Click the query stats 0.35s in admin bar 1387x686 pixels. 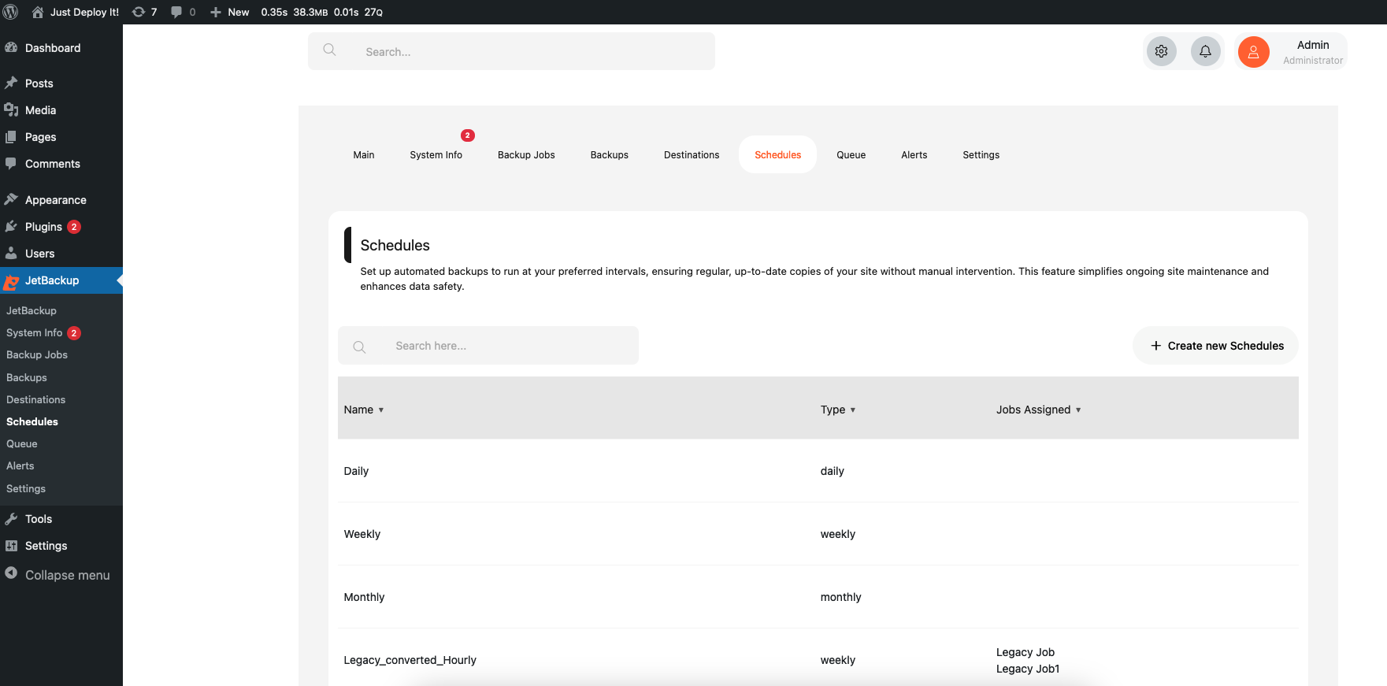pos(274,12)
